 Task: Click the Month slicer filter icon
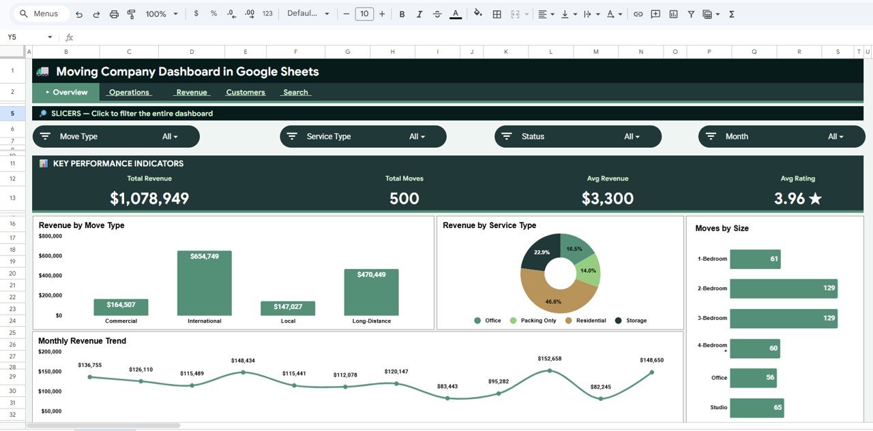(x=711, y=136)
